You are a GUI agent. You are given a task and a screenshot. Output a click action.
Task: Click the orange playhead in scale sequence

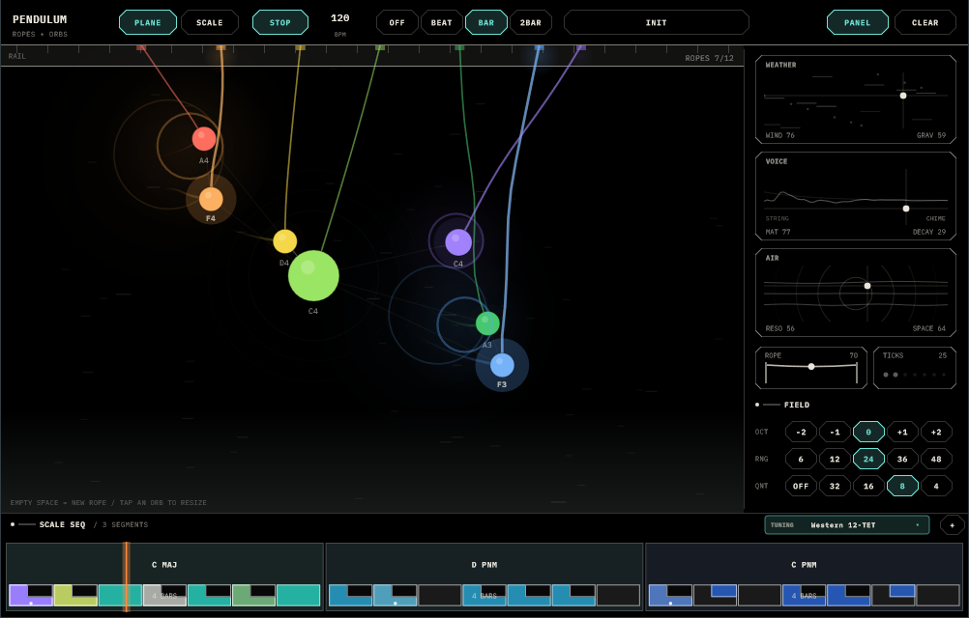click(x=126, y=576)
